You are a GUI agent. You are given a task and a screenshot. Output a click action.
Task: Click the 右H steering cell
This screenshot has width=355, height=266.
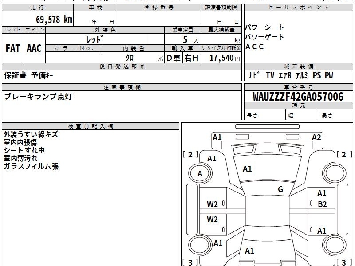click(x=191, y=58)
